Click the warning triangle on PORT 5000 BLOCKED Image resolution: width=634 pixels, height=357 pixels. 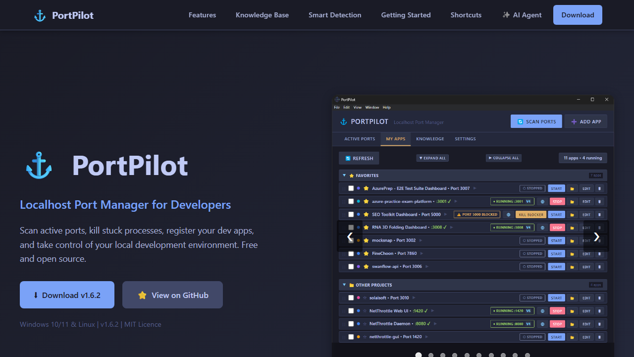click(459, 214)
